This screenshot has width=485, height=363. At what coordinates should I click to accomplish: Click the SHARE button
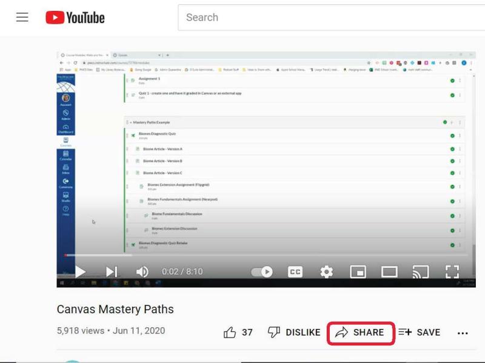point(361,333)
